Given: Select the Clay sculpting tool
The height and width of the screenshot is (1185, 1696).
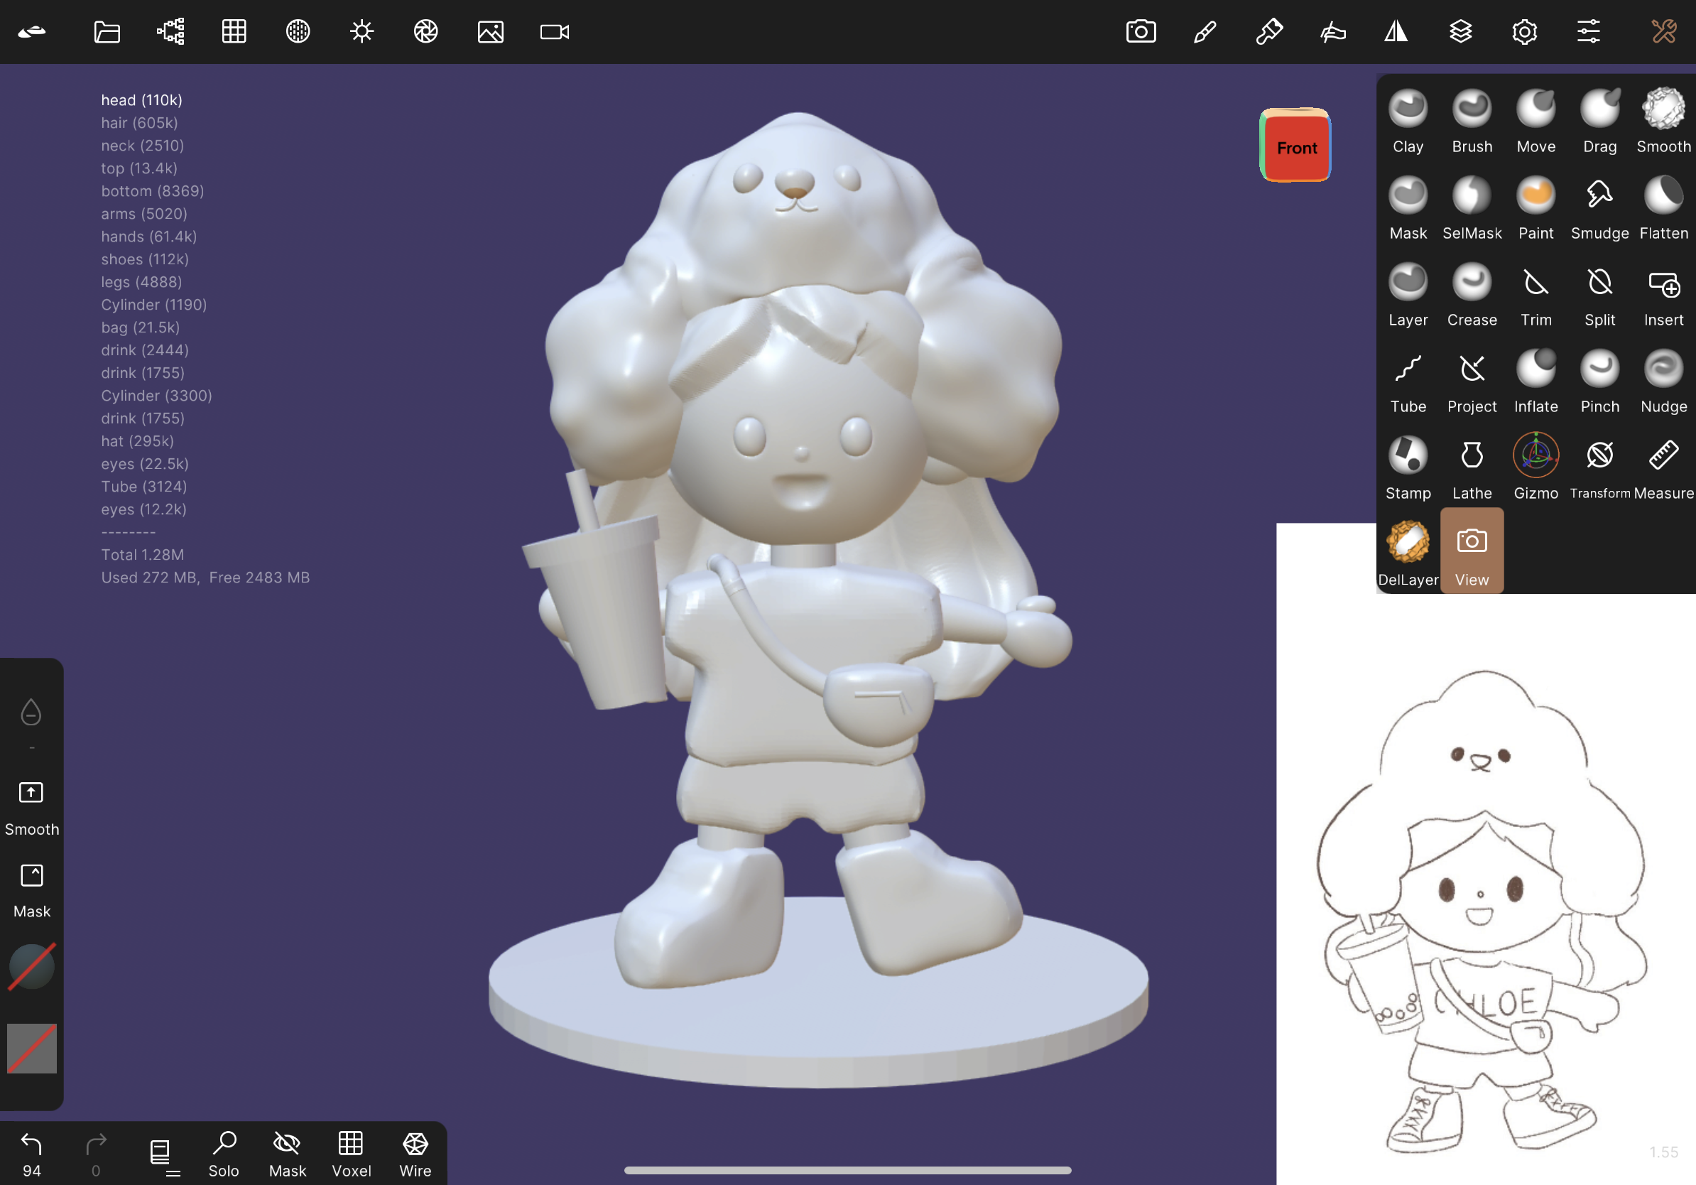Looking at the screenshot, I should (1408, 121).
